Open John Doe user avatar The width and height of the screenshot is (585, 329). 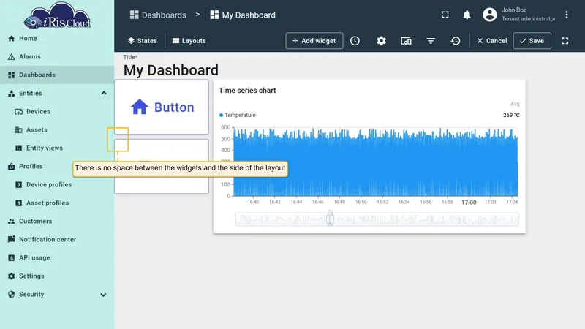pyautogui.click(x=489, y=15)
